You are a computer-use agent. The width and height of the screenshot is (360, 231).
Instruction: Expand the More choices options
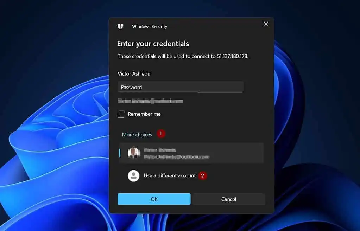[137, 135]
